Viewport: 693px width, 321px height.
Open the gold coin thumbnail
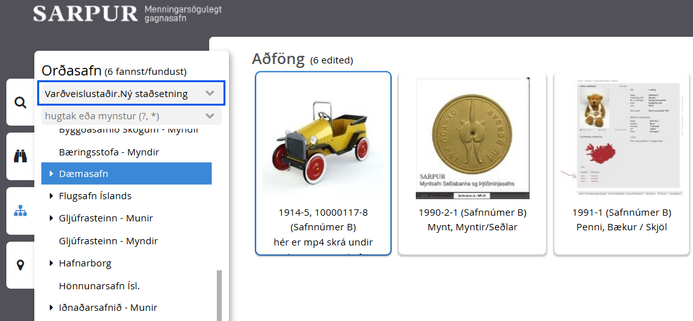coord(472,138)
